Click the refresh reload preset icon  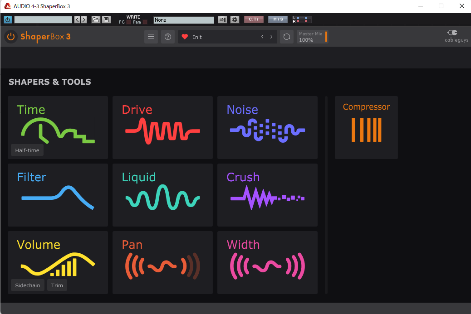(x=287, y=37)
